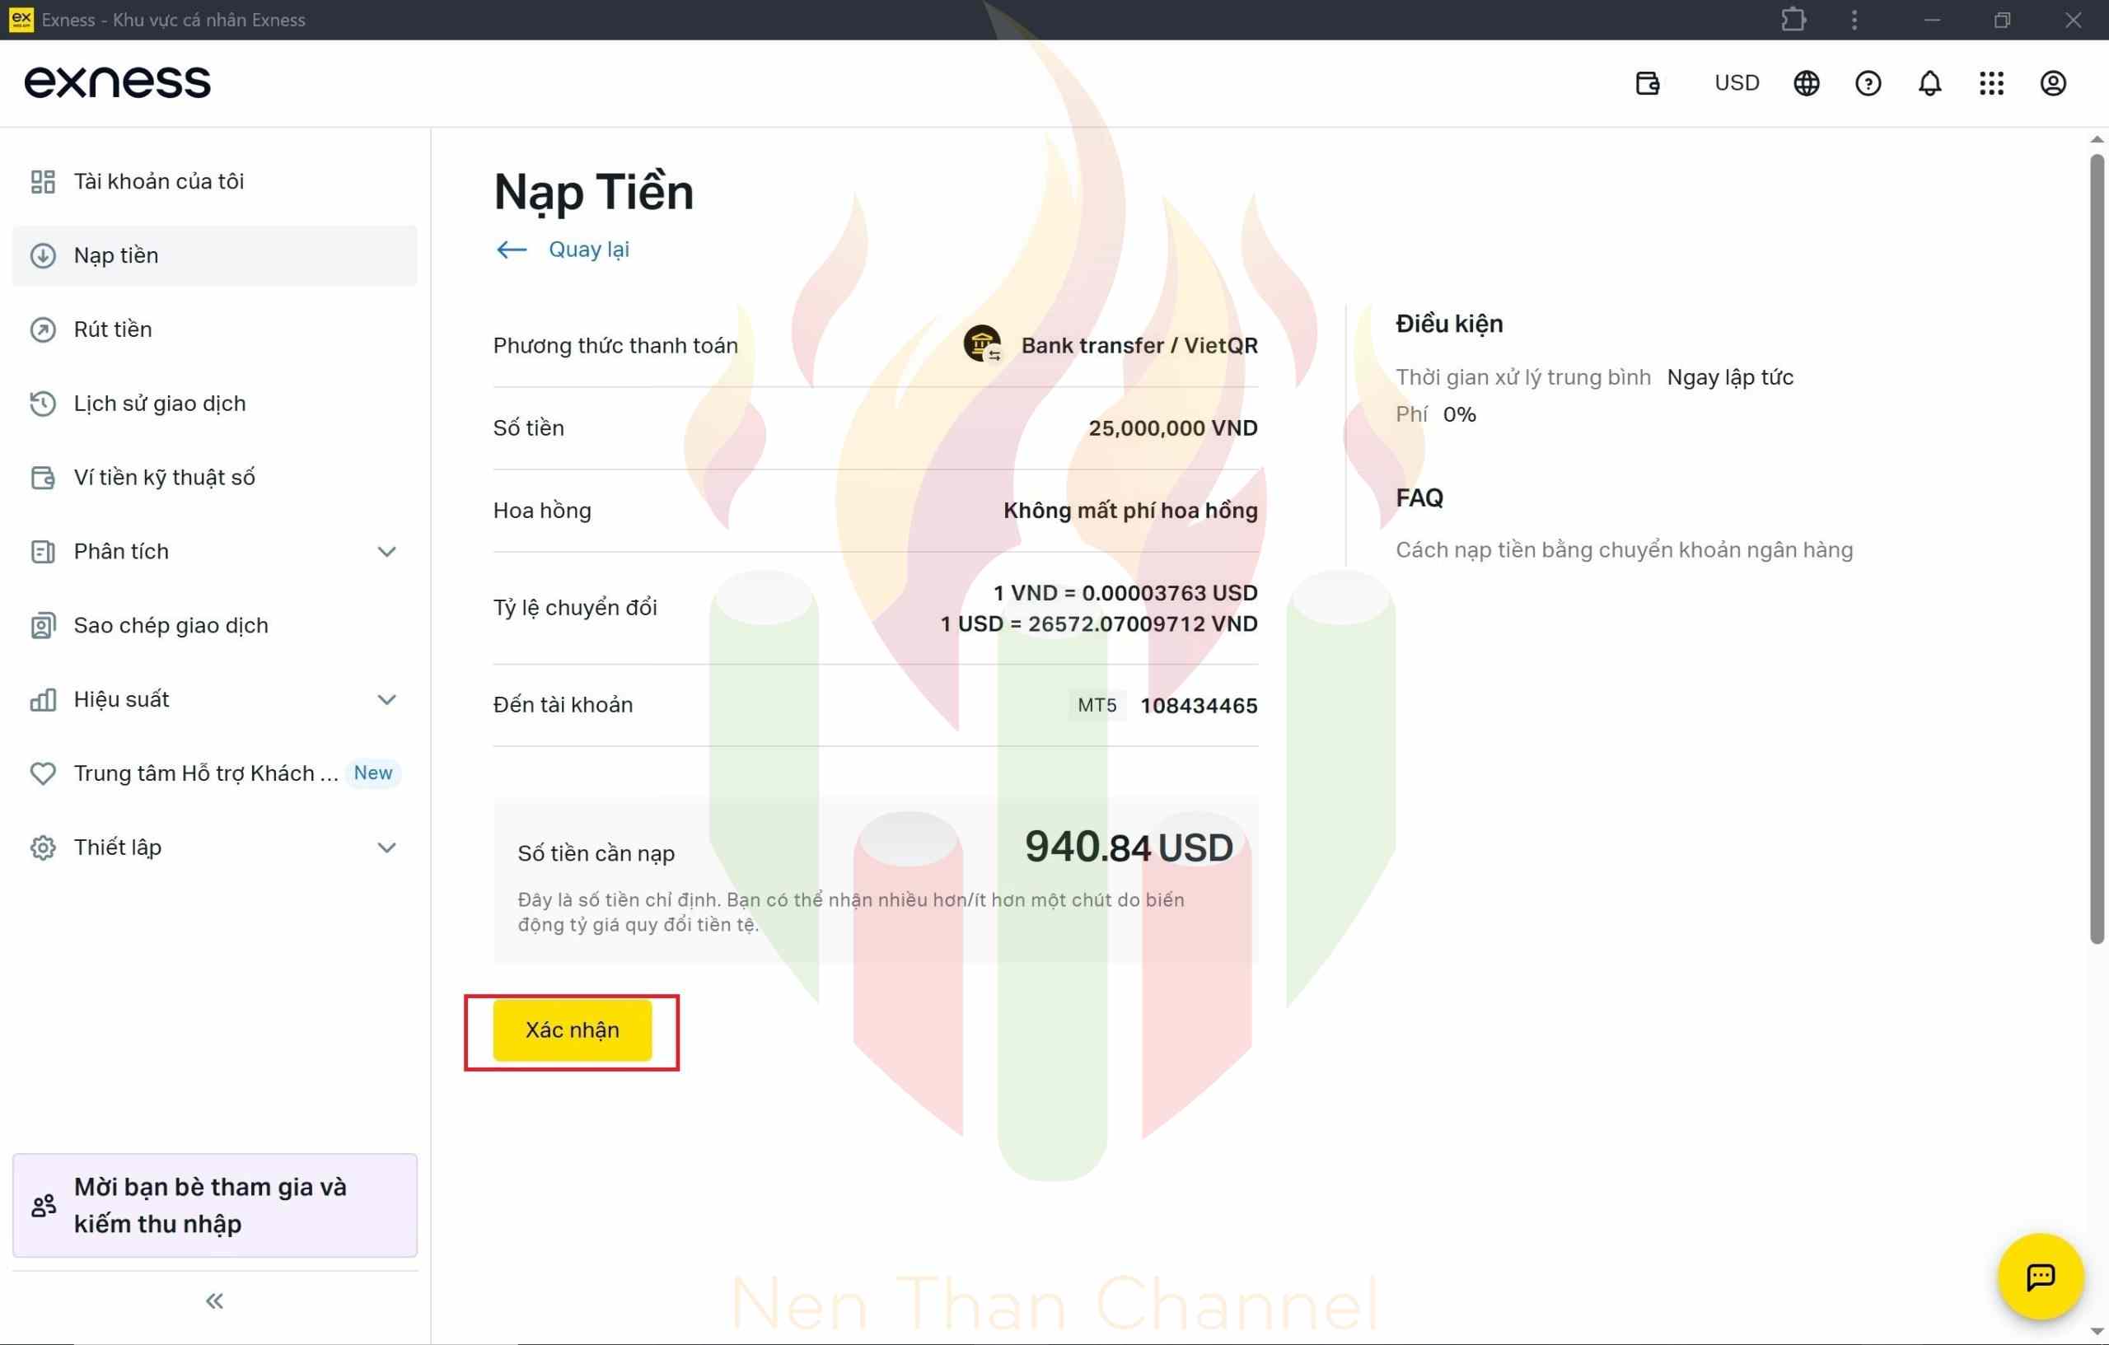Open the browser extensions puzzle icon
The width and height of the screenshot is (2109, 1345).
[1793, 19]
